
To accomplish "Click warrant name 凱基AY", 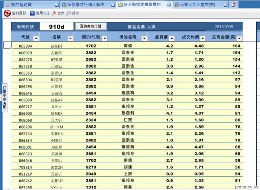I will (x=57, y=100).
